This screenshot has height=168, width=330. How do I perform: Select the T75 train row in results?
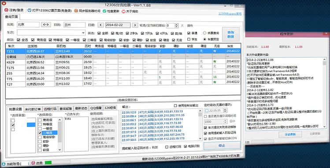(x=123, y=78)
